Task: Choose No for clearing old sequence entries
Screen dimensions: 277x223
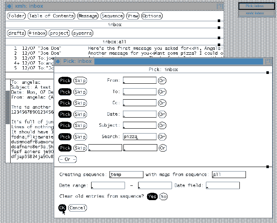Action: [163, 197]
